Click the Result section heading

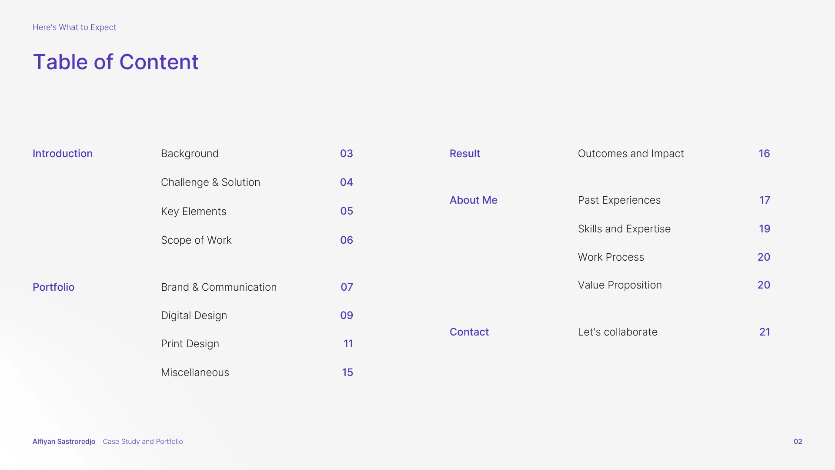point(464,154)
